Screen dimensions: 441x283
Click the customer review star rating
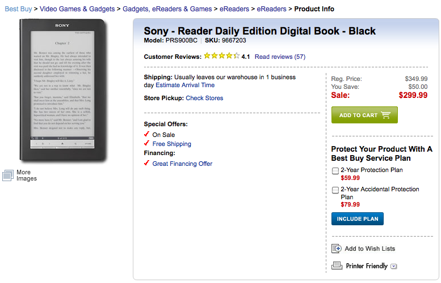click(221, 56)
